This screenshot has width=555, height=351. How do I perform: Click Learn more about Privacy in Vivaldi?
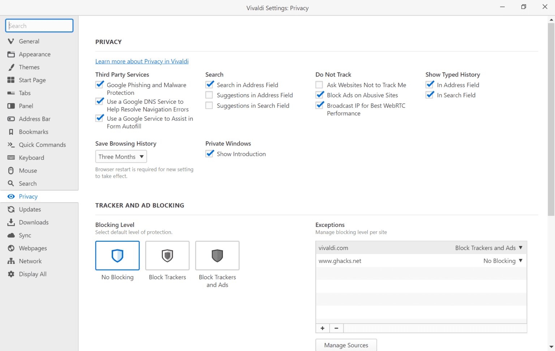pos(142,61)
